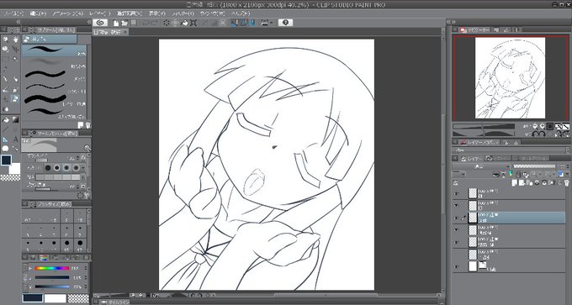572x305 pixels.
Task: Open the Layer menu
Action: (x=99, y=13)
